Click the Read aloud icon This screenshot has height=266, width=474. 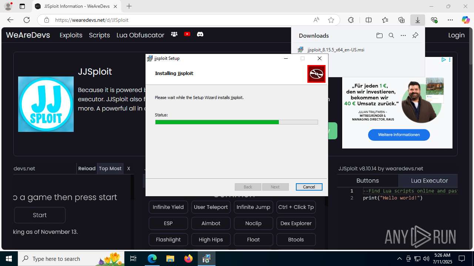click(x=316, y=20)
